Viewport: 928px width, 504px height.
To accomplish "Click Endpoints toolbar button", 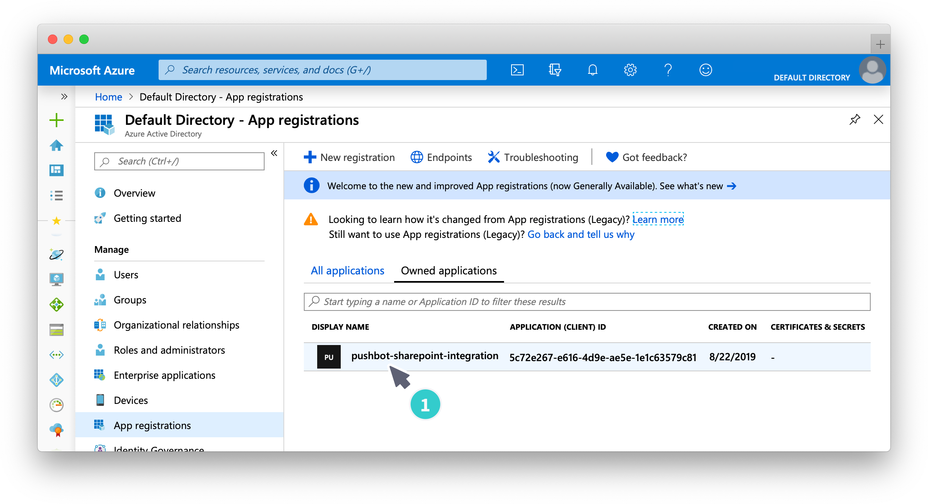I will [441, 157].
